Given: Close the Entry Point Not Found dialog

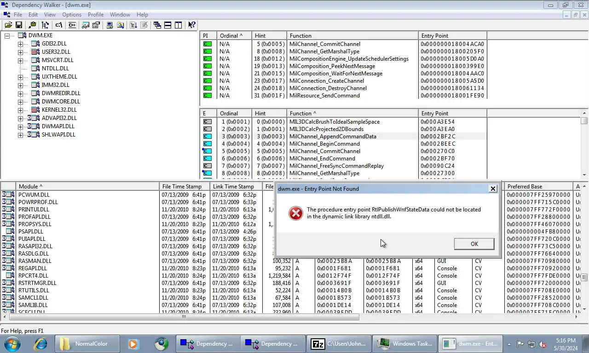Looking at the screenshot, I should [492, 188].
